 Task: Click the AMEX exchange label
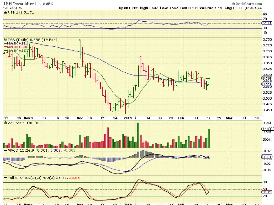48,3
